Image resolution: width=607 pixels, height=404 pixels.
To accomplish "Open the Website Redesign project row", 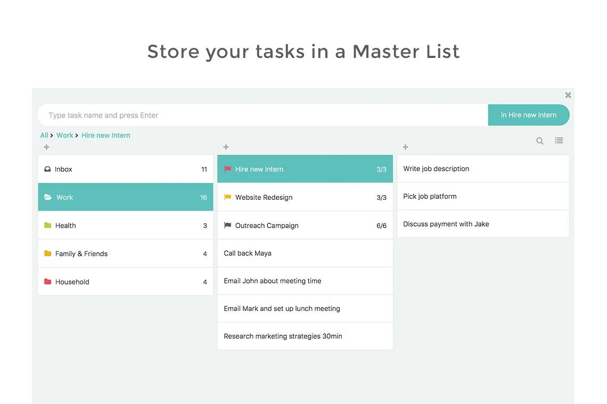I will pos(305,197).
